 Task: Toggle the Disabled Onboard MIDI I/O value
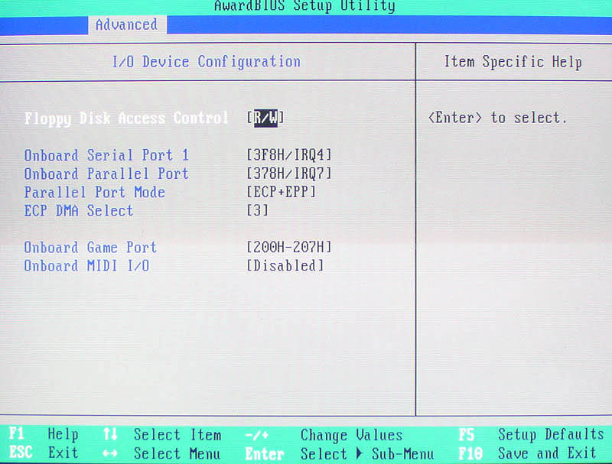click(x=285, y=266)
